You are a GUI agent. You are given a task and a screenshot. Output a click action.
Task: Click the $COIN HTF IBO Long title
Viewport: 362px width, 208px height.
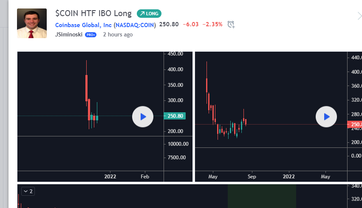[x=93, y=14]
